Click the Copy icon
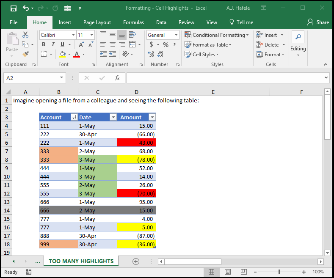 click(25, 44)
